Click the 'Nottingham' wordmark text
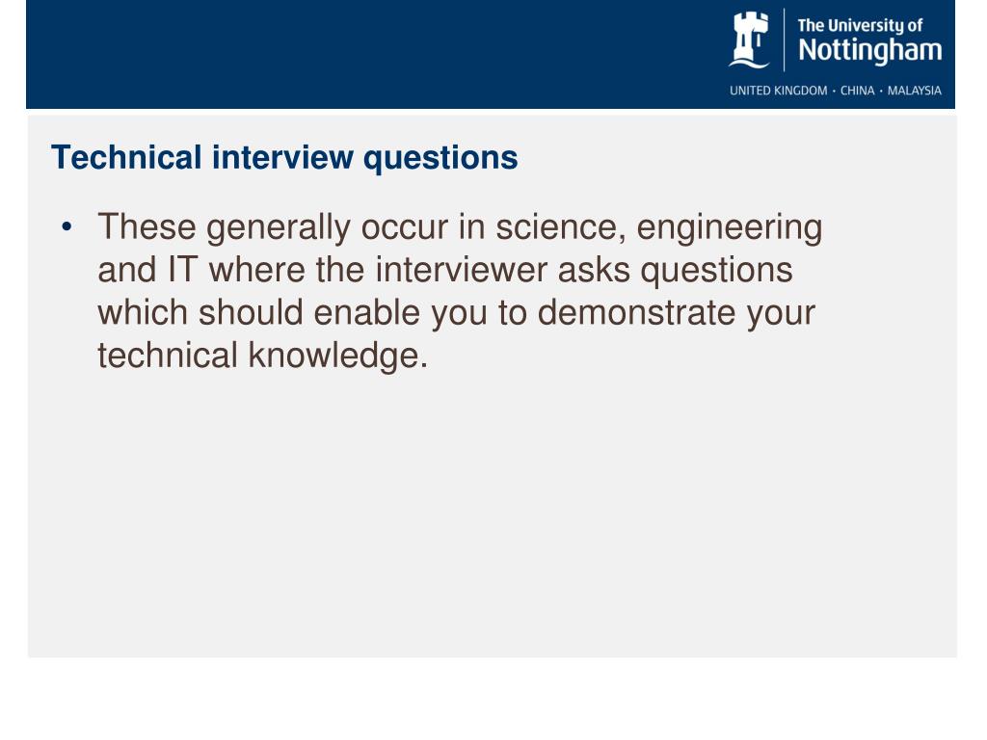 pyautogui.click(x=869, y=50)
